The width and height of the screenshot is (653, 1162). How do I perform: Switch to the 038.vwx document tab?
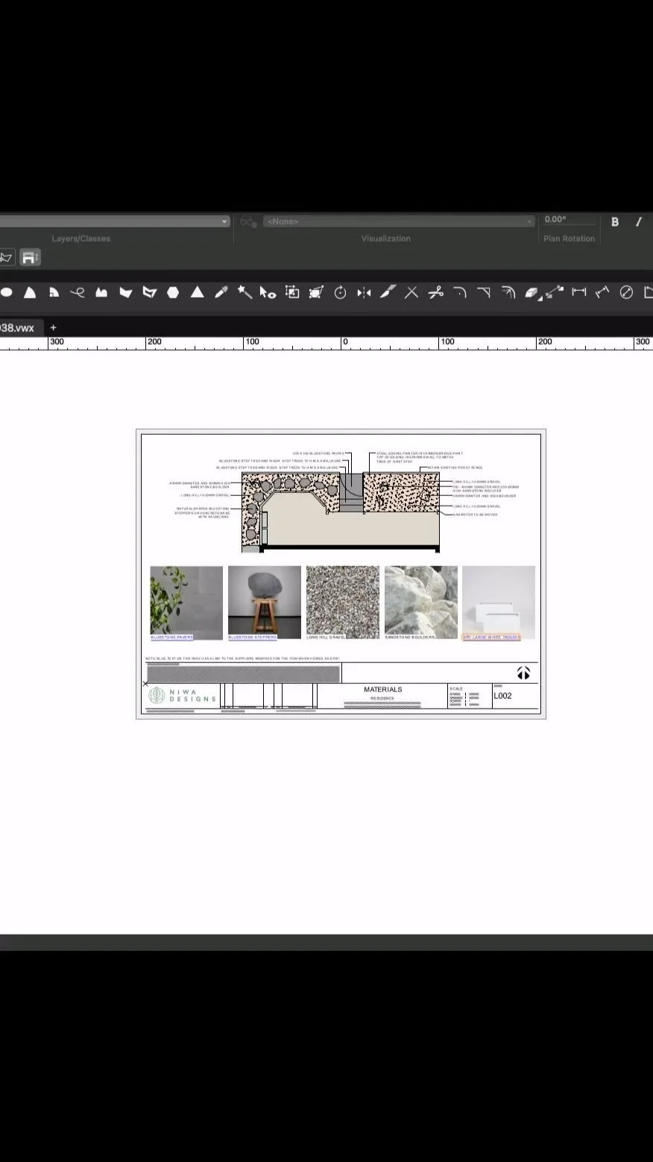[x=21, y=327]
